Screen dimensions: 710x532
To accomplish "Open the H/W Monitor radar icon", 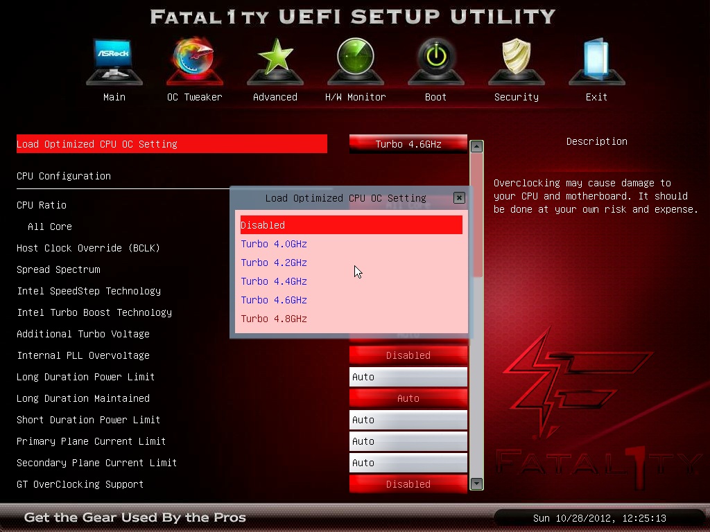I will [x=356, y=62].
